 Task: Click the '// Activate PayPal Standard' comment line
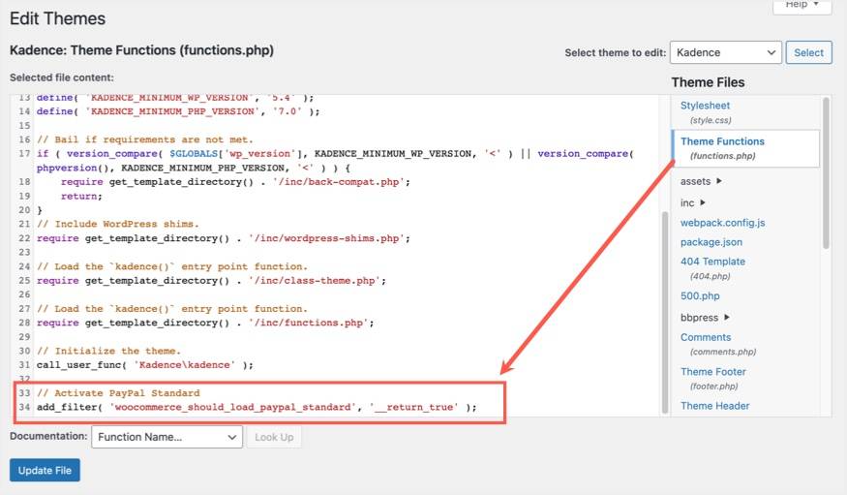tap(118, 393)
